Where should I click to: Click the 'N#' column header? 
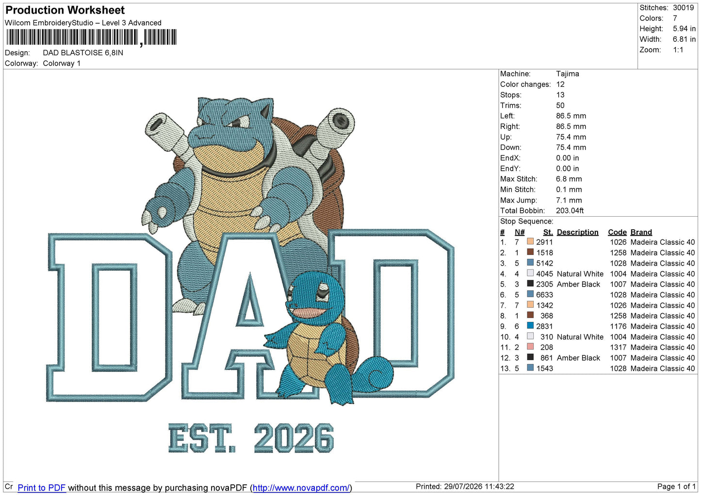[520, 232]
